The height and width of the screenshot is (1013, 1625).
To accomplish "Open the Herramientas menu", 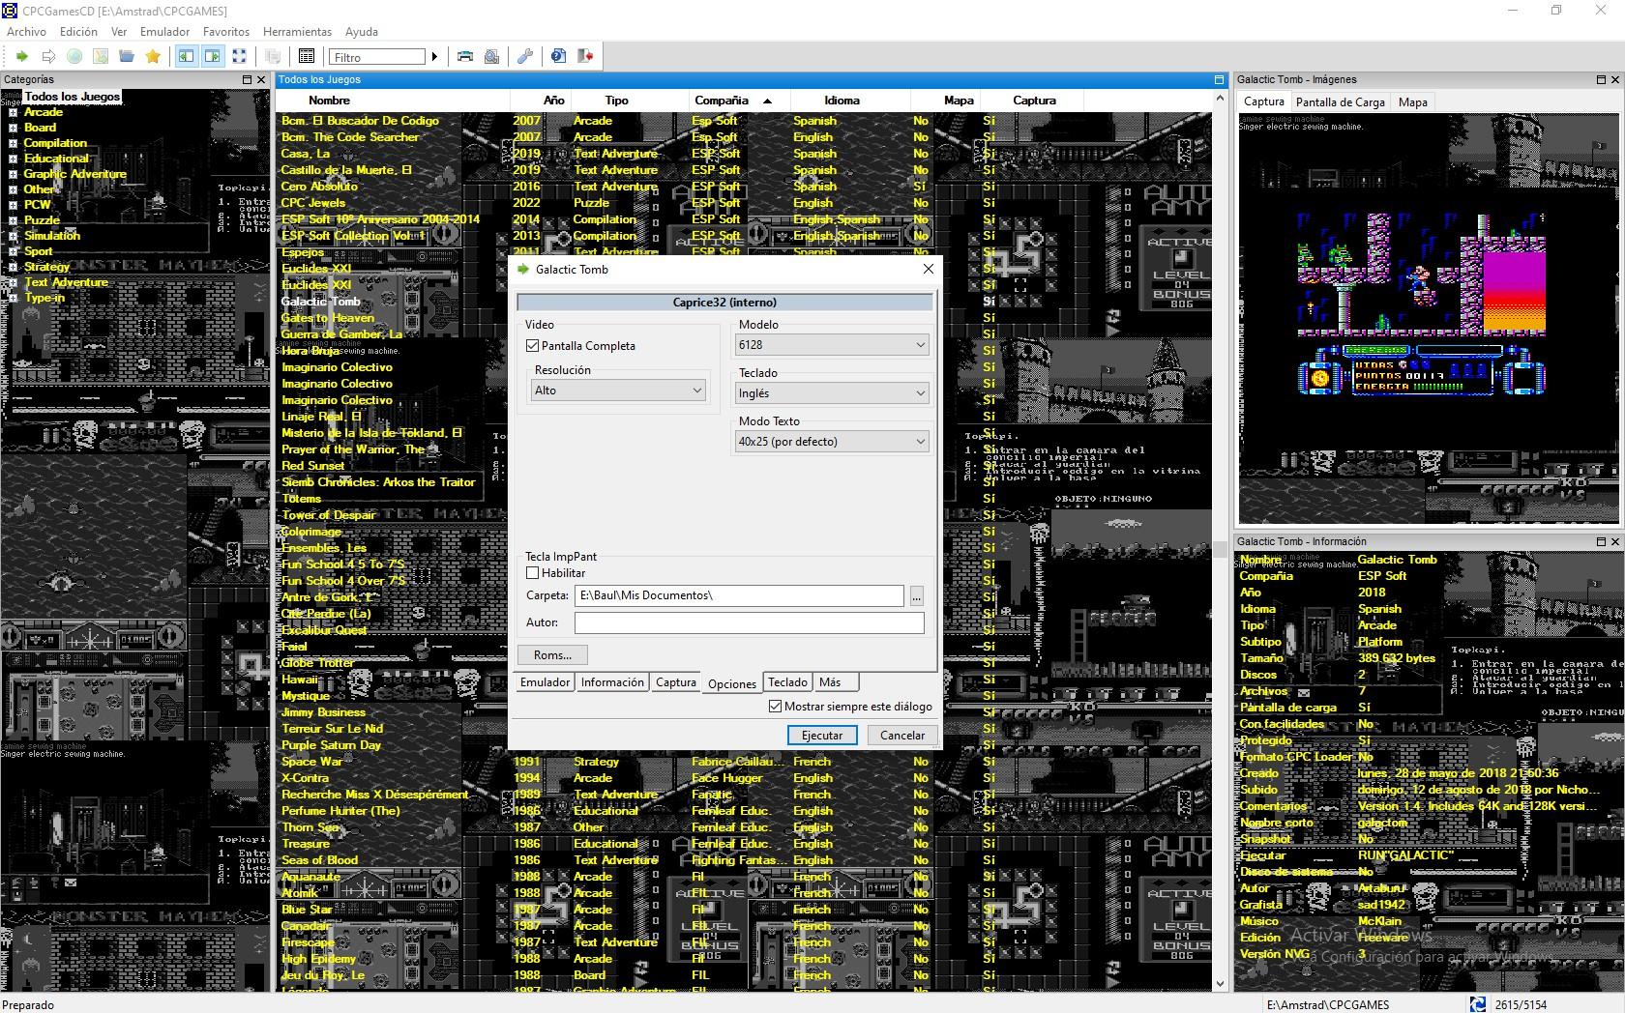I will click(297, 31).
